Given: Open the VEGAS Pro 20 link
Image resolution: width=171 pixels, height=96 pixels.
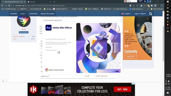Looking at the screenshot, I should point(105,76).
